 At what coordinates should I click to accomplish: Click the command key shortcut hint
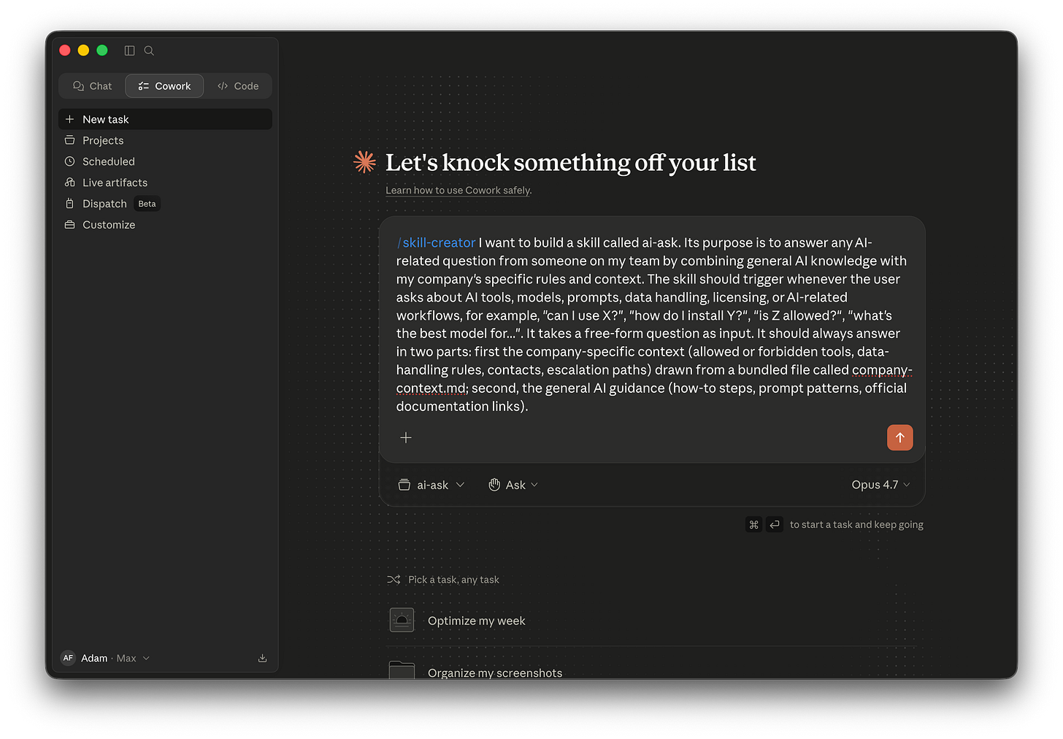[754, 524]
